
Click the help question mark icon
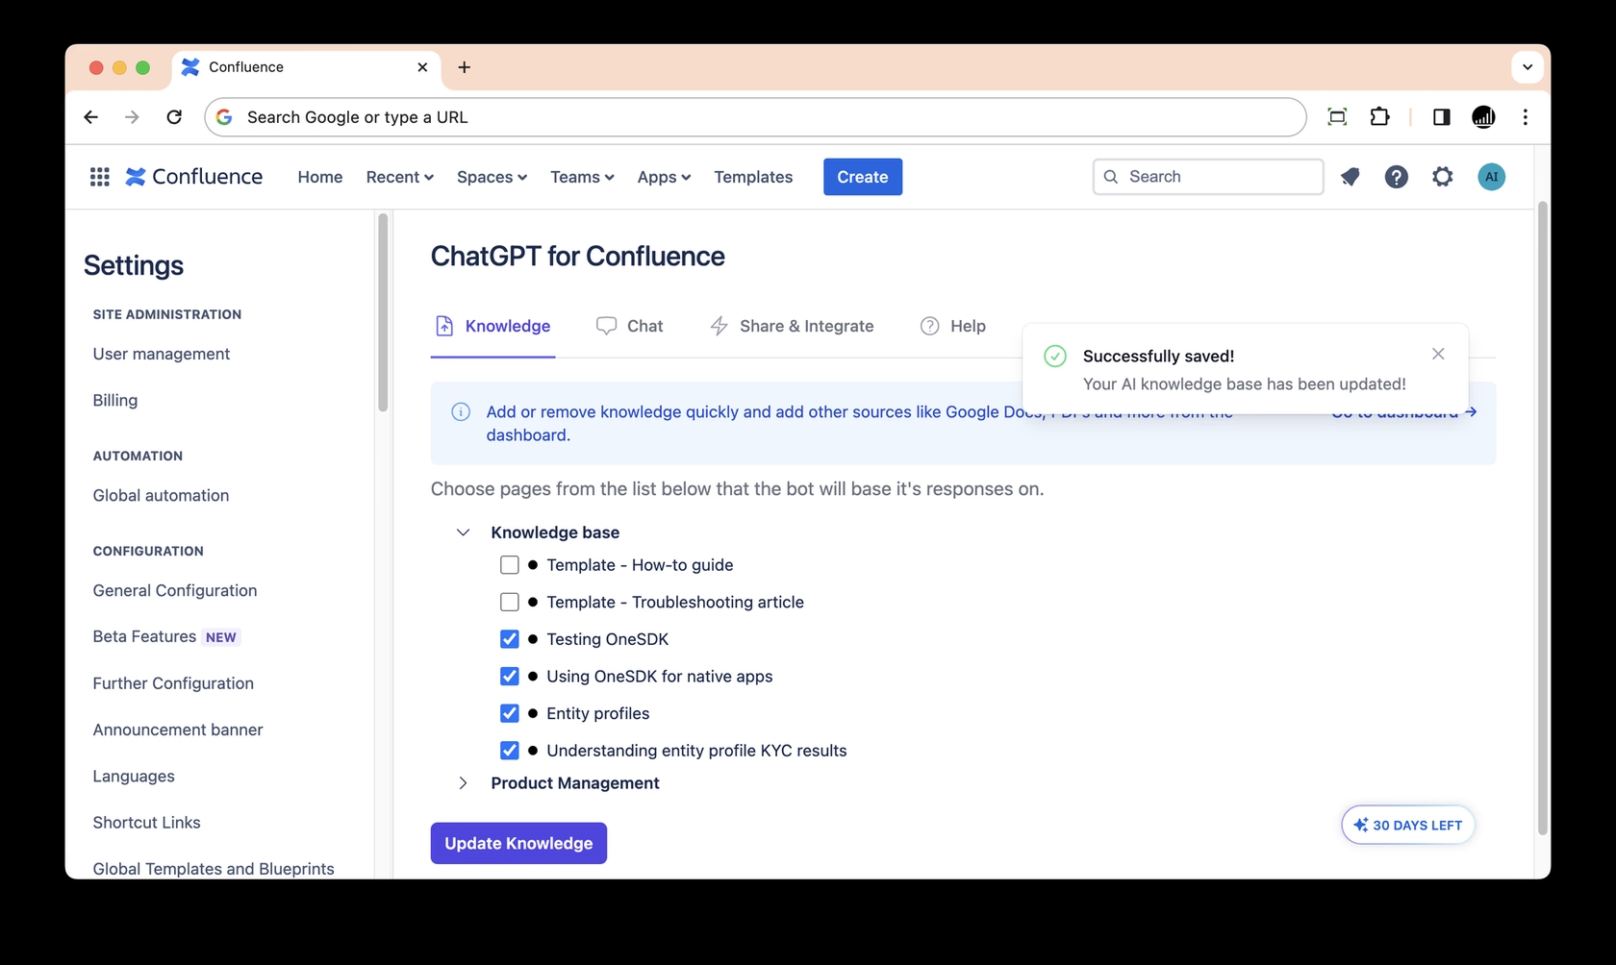[x=1396, y=177]
